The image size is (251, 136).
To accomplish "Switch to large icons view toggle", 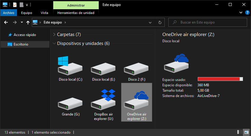I will point(246,132).
